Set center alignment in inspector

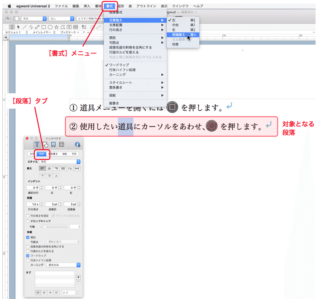coord(49,168)
